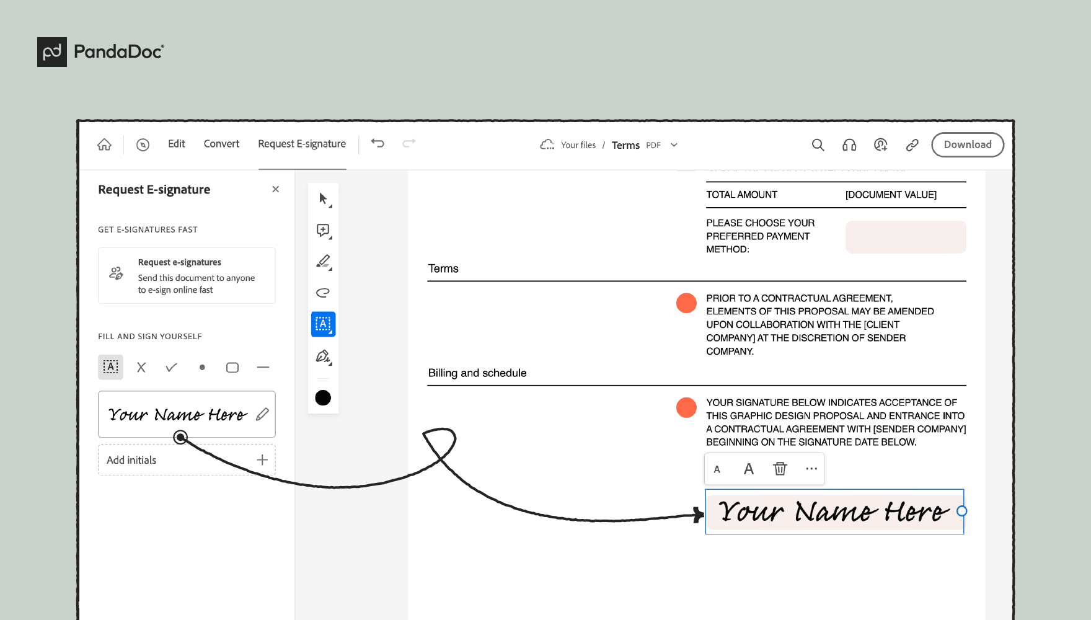Delete the signature using the trash icon
Image resolution: width=1091 pixels, height=620 pixels.
(780, 469)
